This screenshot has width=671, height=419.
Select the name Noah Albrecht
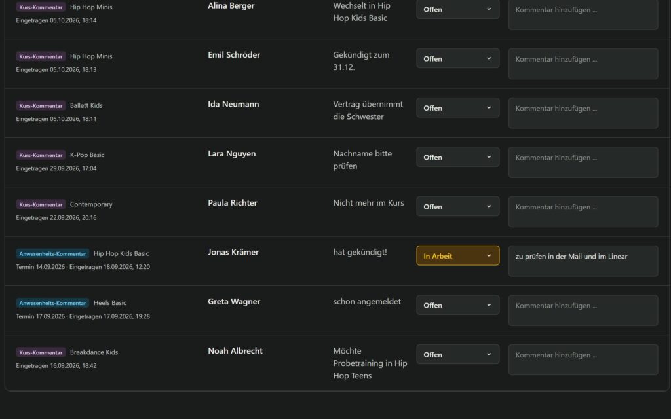pyautogui.click(x=235, y=351)
